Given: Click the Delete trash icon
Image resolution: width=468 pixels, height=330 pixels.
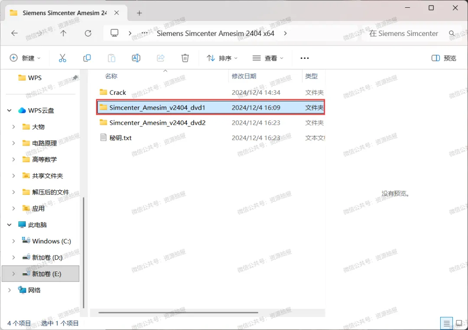Looking at the screenshot, I should (185, 58).
